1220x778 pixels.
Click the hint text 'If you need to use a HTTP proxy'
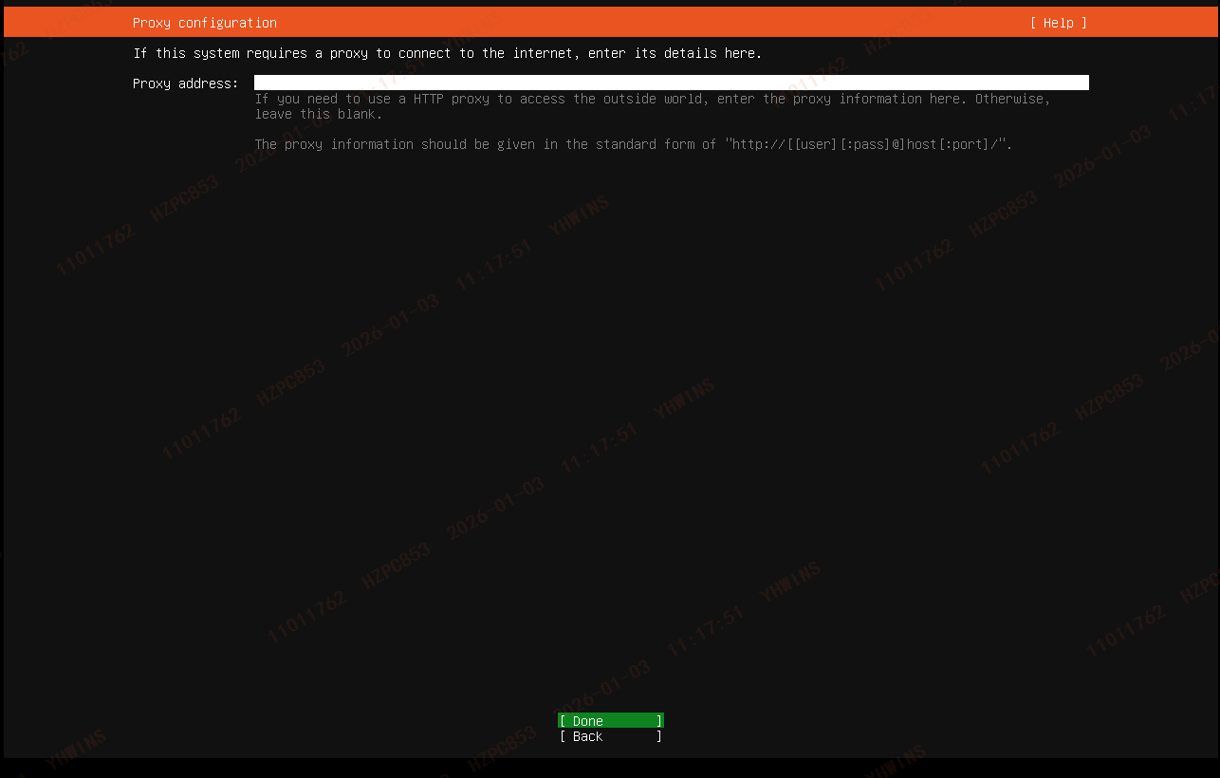tap(372, 99)
